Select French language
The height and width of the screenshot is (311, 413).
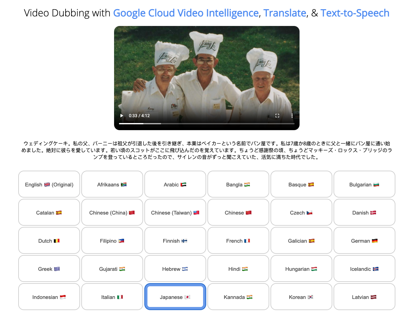coord(238,241)
